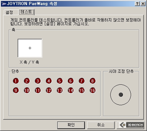Click button indicator number 13
Viewport: 147px width, 131px height.
pos(60,90)
